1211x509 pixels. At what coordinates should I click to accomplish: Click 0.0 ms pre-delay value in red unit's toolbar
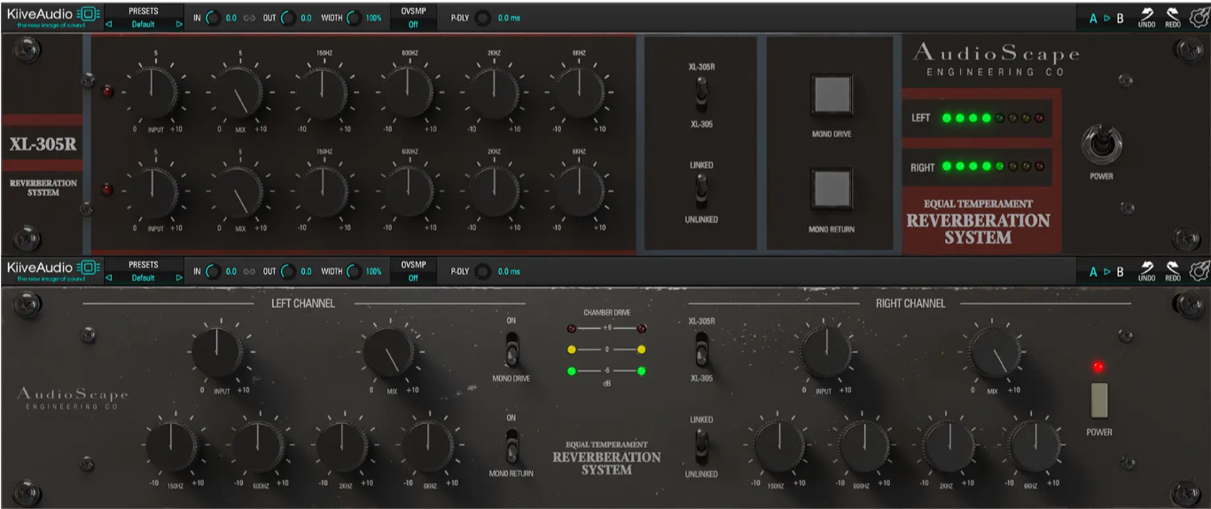509,18
